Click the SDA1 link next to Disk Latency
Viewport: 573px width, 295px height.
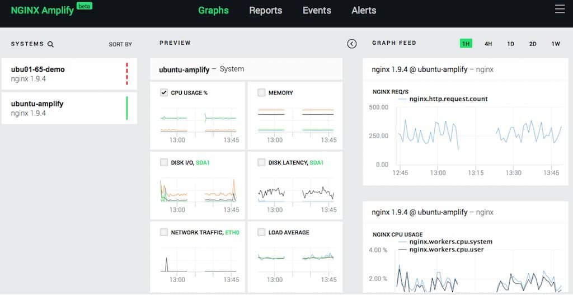click(317, 163)
